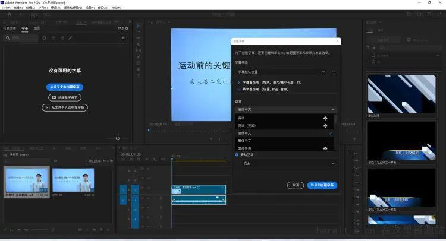Enable voice-over record on track A1
446x241 pixels.
161,198
